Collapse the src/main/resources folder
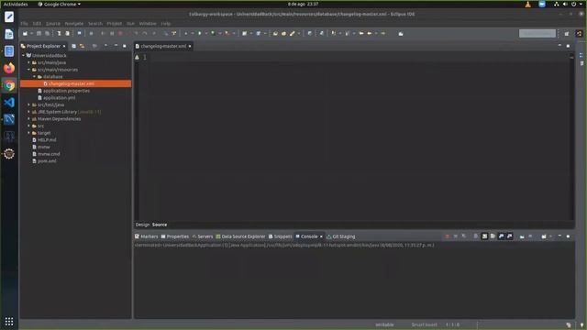Screen dimensions: 587x330 tap(28, 70)
